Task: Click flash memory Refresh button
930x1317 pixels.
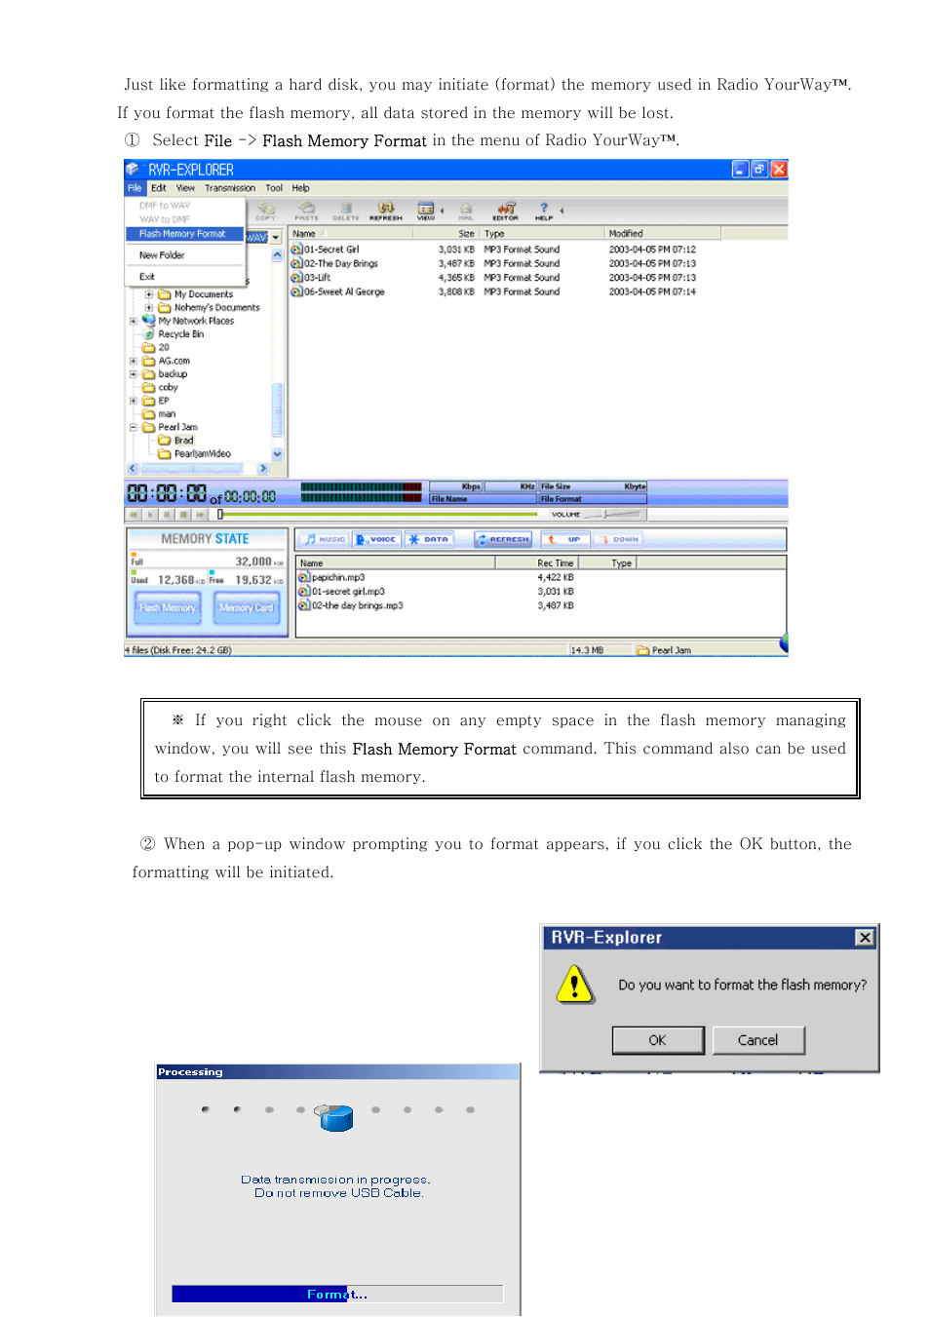Action: [503, 539]
